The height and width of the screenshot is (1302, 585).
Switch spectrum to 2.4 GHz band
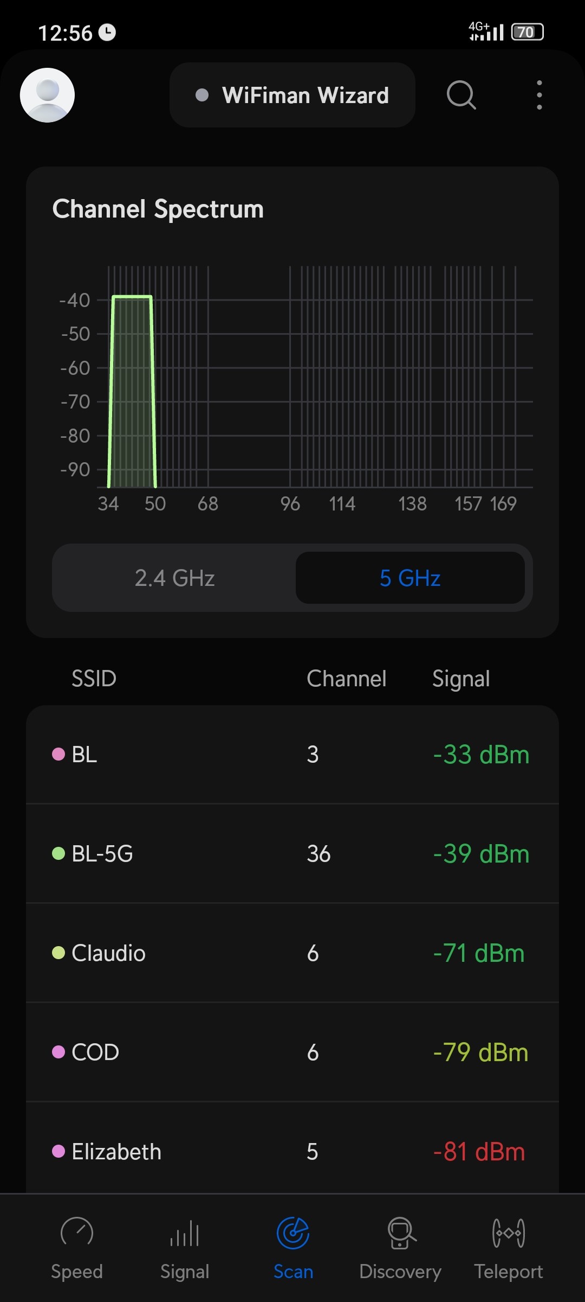point(174,578)
